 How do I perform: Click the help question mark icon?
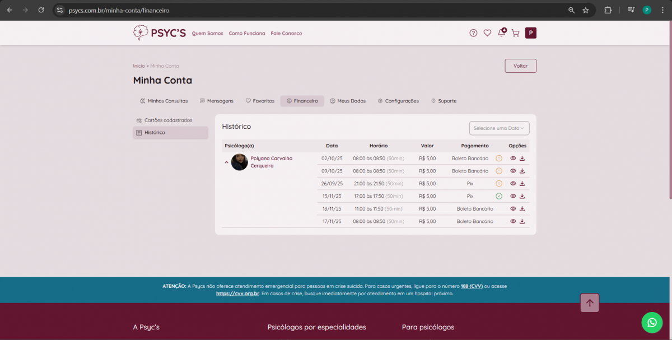click(473, 33)
